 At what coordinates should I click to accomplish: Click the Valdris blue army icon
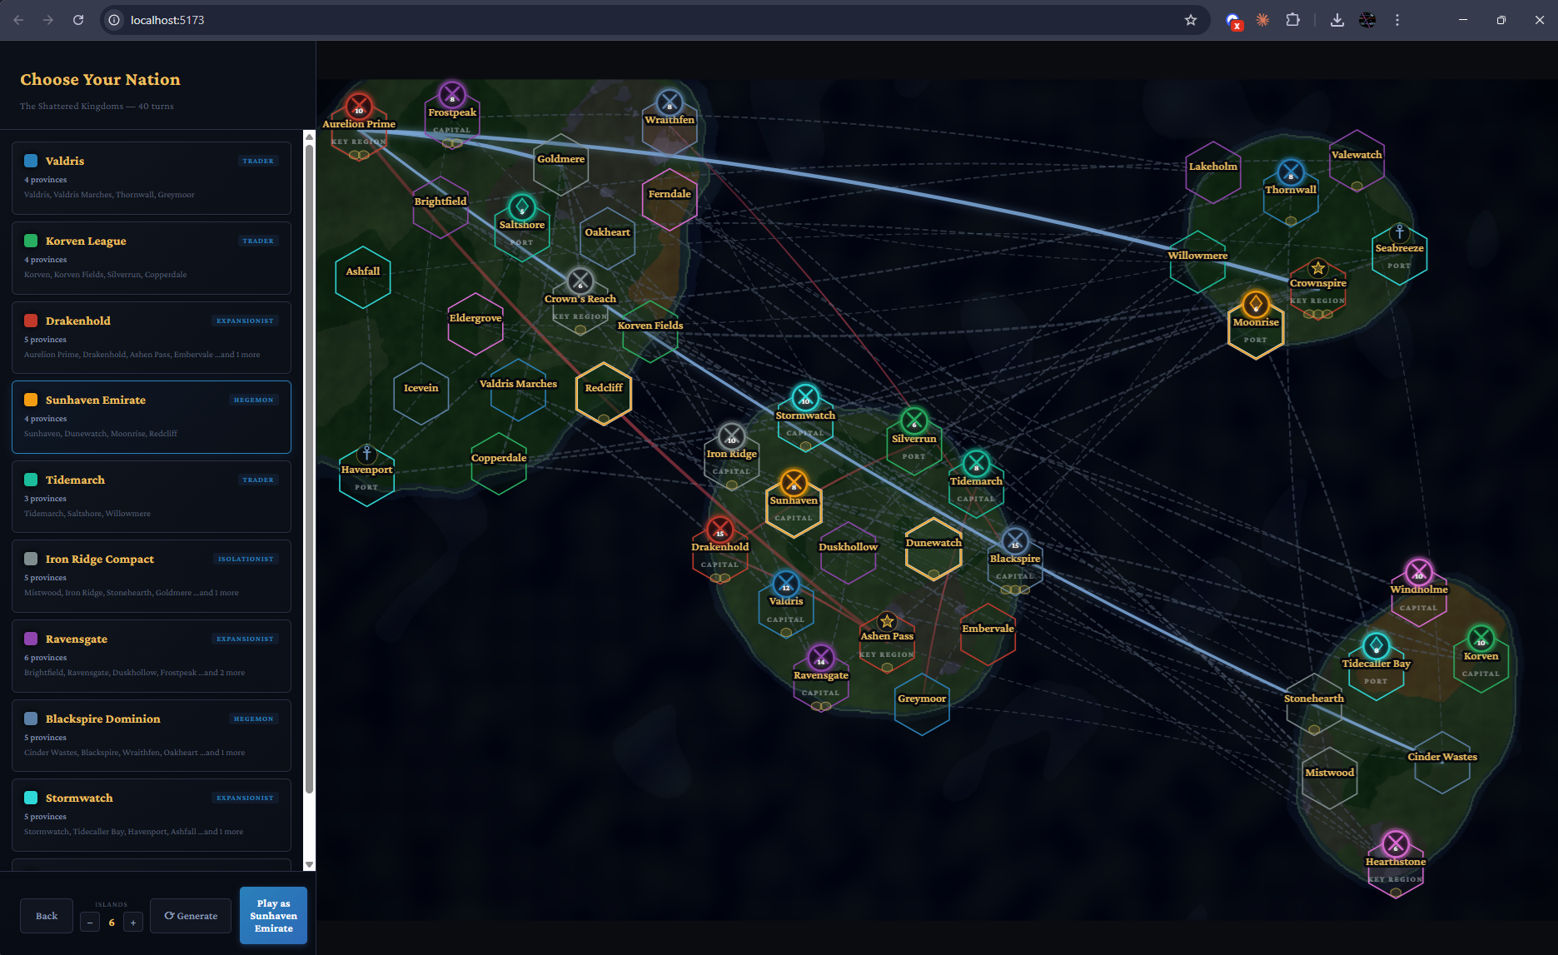click(786, 584)
